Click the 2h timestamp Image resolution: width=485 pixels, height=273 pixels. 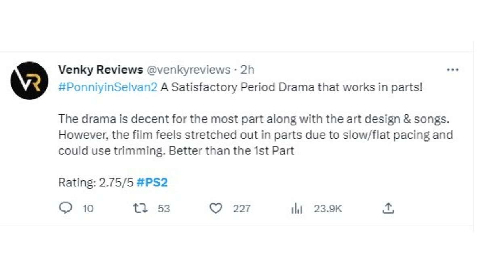click(x=247, y=70)
